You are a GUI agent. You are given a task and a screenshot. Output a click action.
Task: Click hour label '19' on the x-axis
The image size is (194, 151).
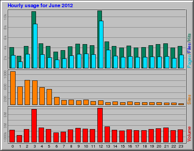pos(152,146)
